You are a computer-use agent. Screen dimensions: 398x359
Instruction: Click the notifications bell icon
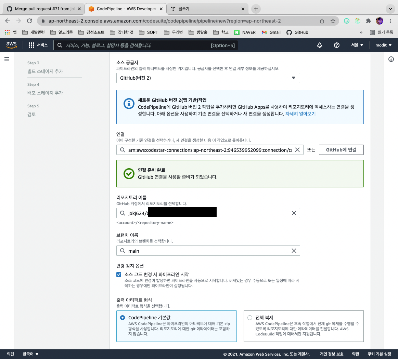tap(320, 45)
